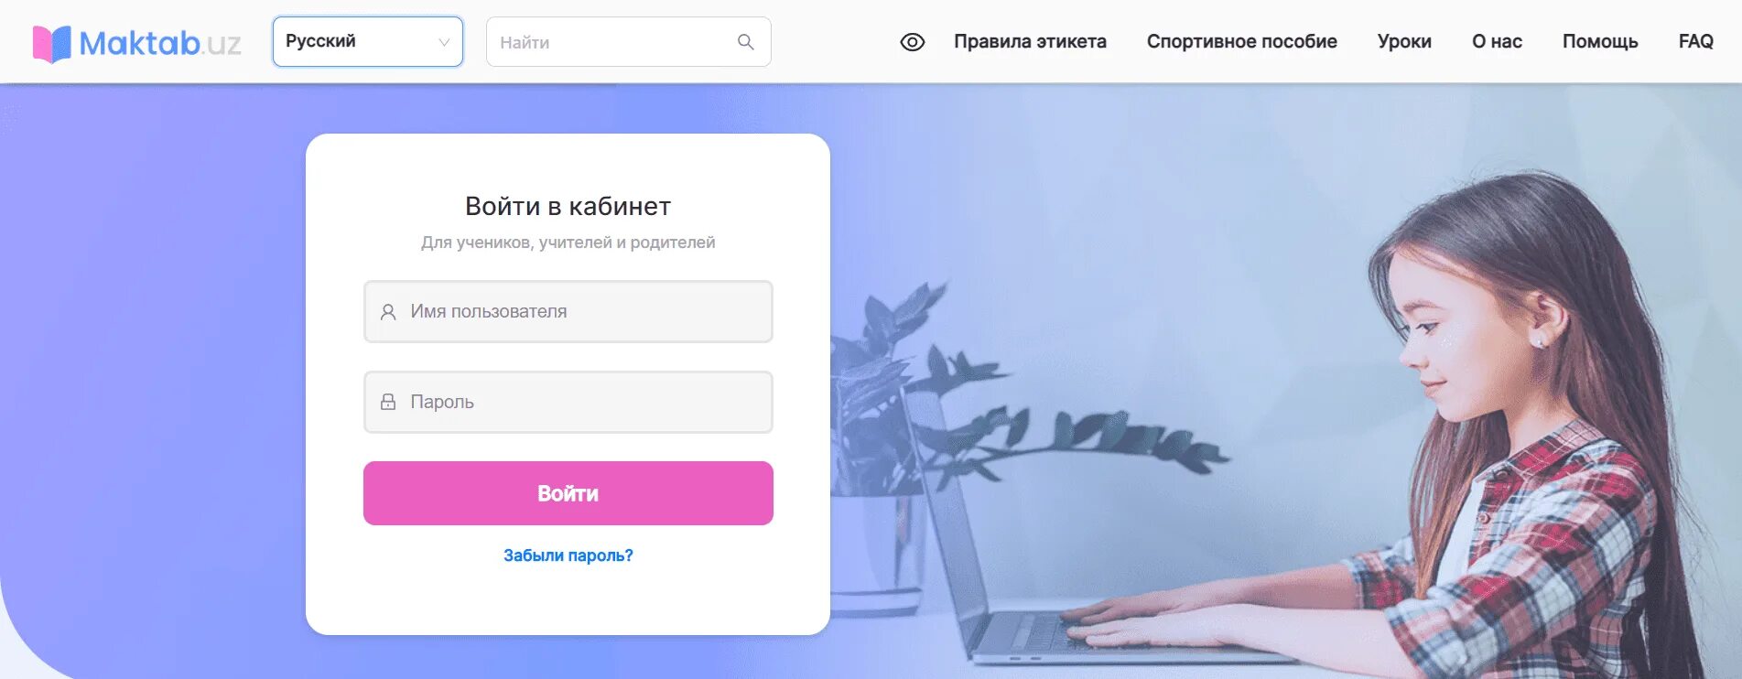Focus the Пароль input field

568,402
